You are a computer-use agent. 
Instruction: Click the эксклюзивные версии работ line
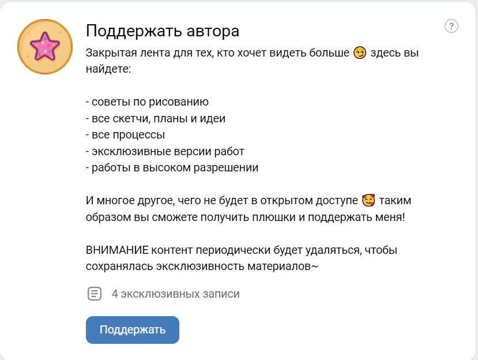(x=165, y=151)
